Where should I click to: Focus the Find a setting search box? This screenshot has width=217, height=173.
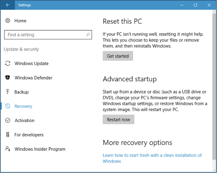coord(48,35)
